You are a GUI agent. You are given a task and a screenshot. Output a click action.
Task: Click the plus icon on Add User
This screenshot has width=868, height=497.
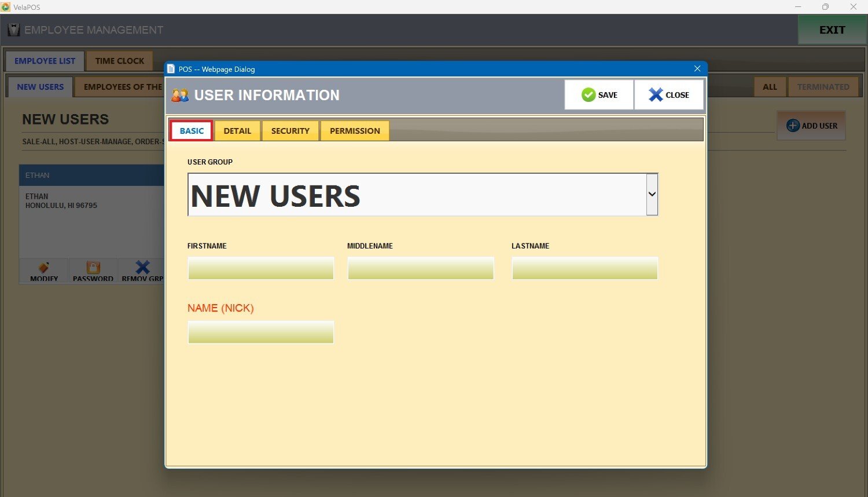click(793, 126)
